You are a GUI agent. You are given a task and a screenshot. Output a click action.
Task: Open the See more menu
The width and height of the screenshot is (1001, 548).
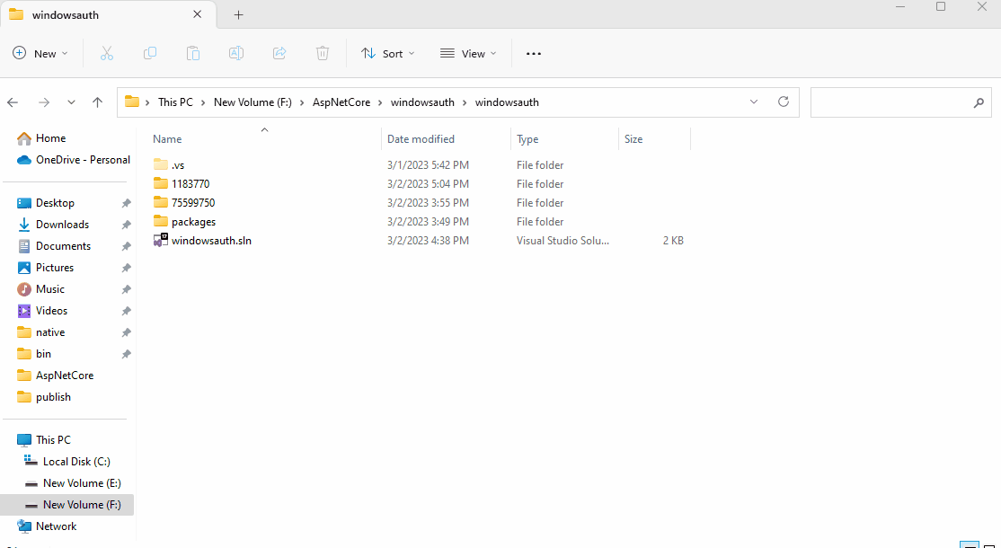coord(533,53)
